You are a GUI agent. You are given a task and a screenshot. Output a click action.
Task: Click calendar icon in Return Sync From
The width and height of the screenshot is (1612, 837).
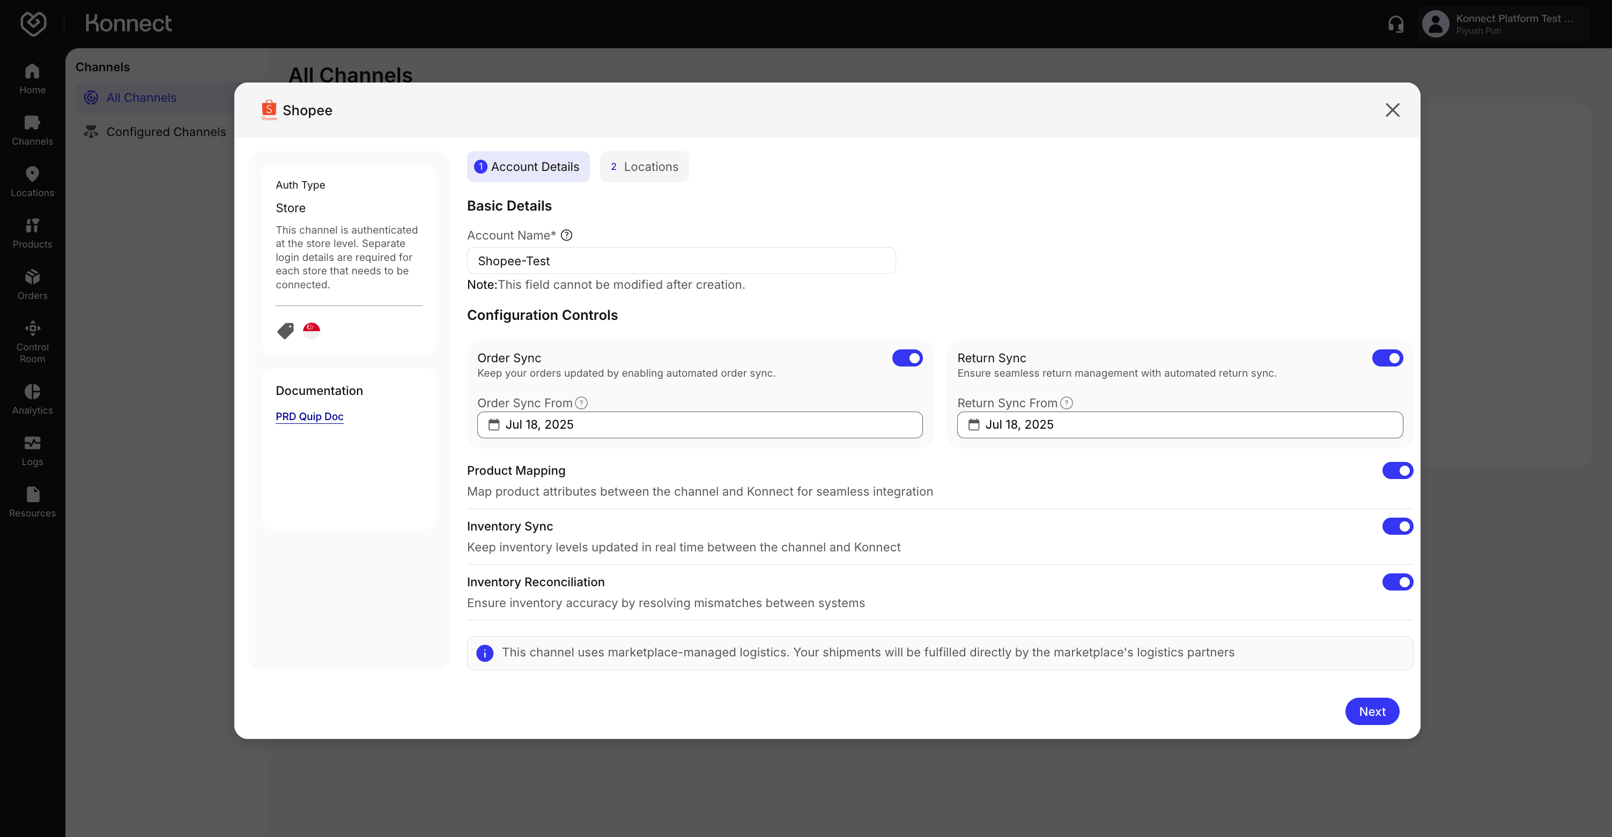click(974, 424)
